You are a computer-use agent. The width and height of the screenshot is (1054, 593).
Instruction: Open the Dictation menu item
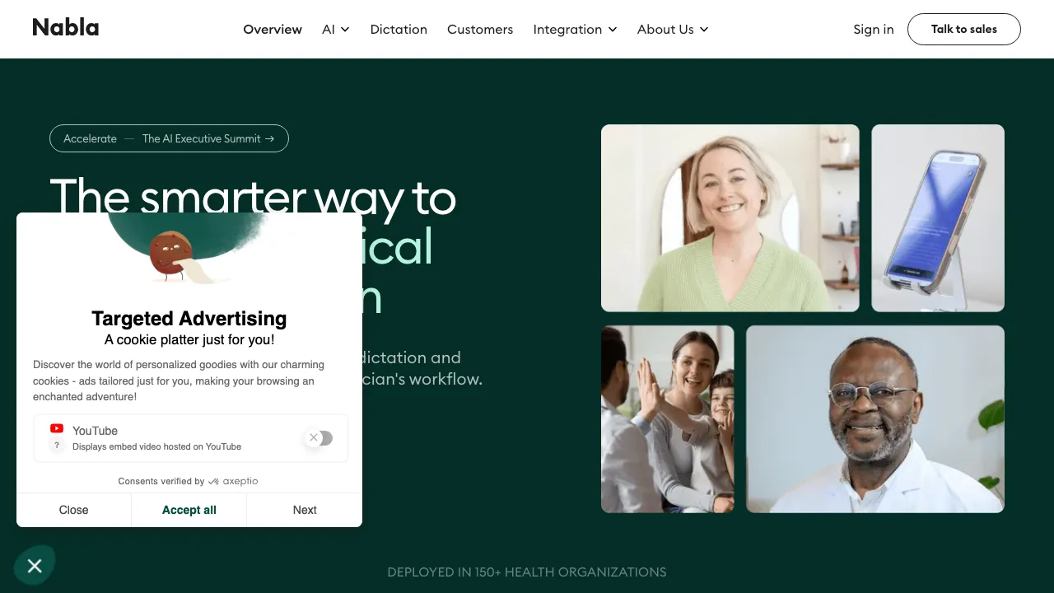(399, 30)
